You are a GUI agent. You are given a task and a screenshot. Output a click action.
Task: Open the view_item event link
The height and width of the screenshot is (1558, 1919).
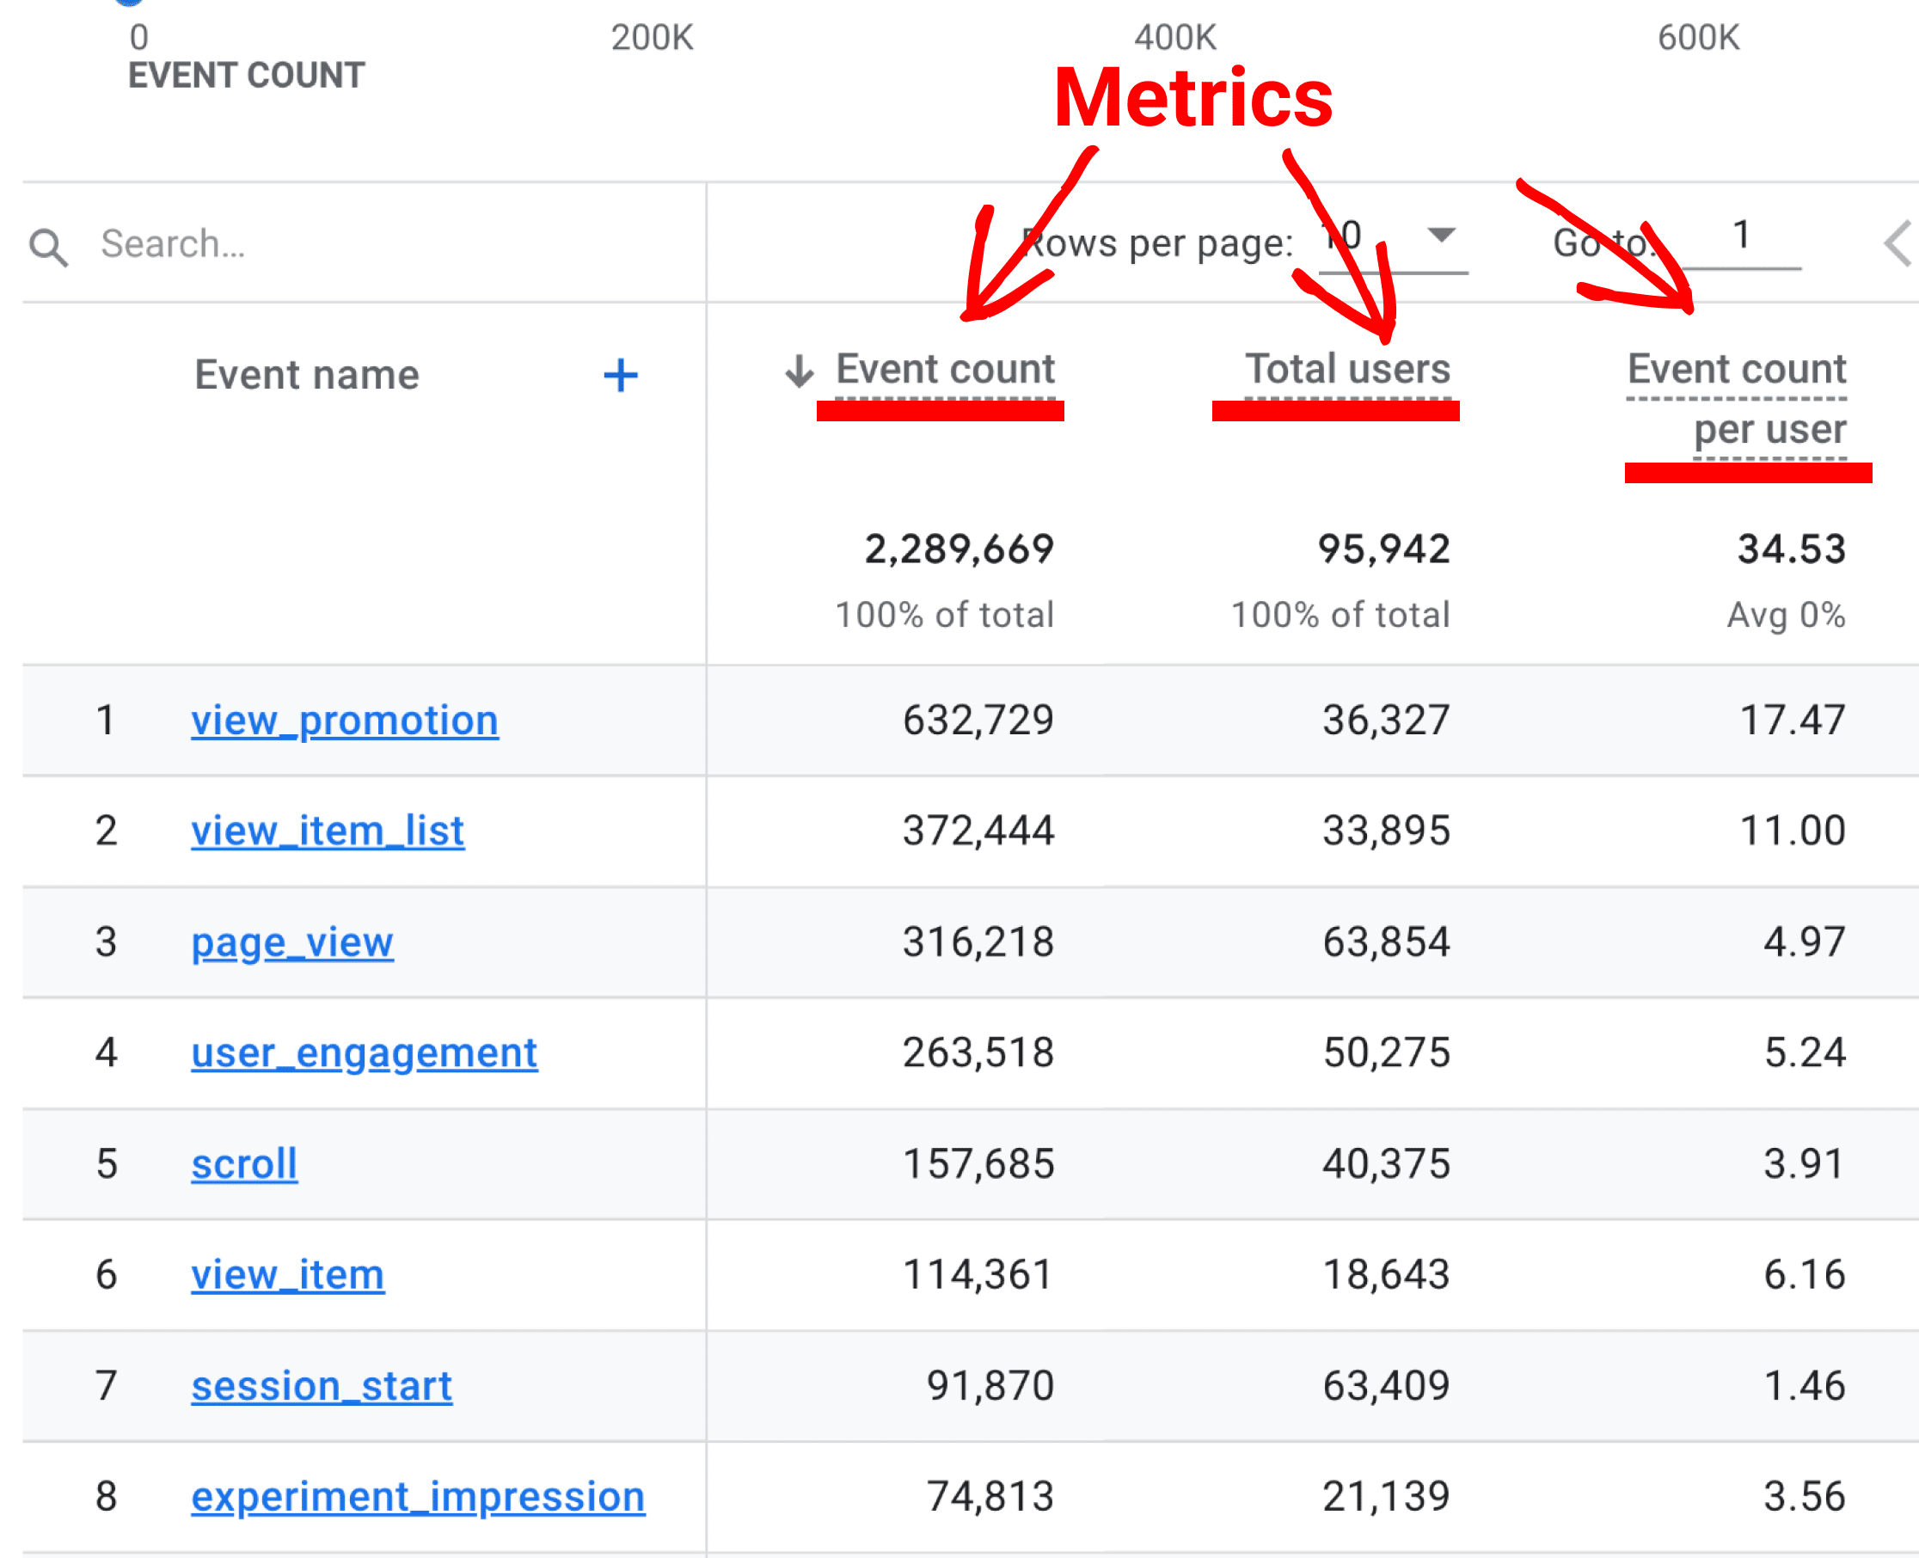click(287, 1274)
